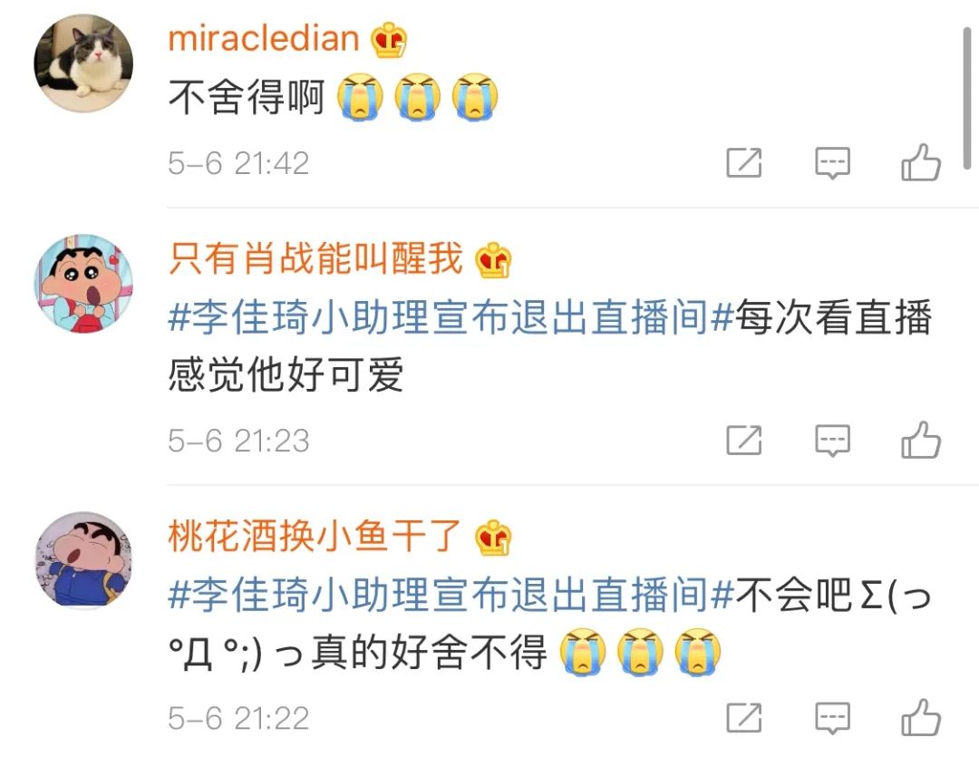This screenshot has height=757, width=979.
Task: Open 只有肖战能叫醒我's profile via username
Action: coord(315,258)
